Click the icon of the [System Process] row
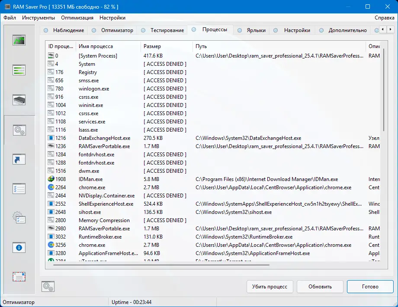Screen dimensions: 398x307 pos(51,56)
